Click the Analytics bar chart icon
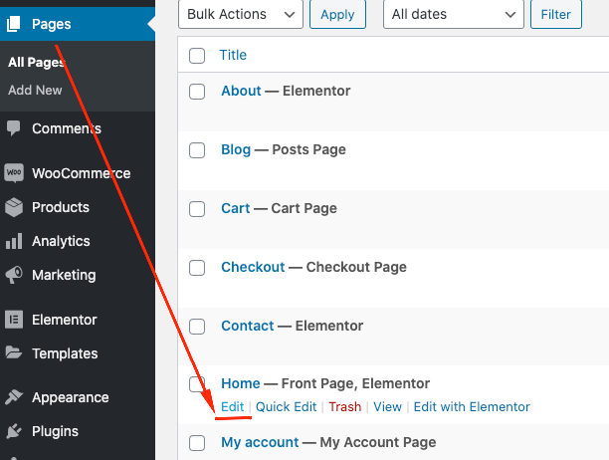 coord(14,241)
